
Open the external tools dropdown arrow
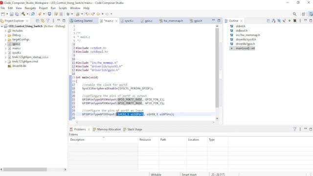tap(82, 14)
